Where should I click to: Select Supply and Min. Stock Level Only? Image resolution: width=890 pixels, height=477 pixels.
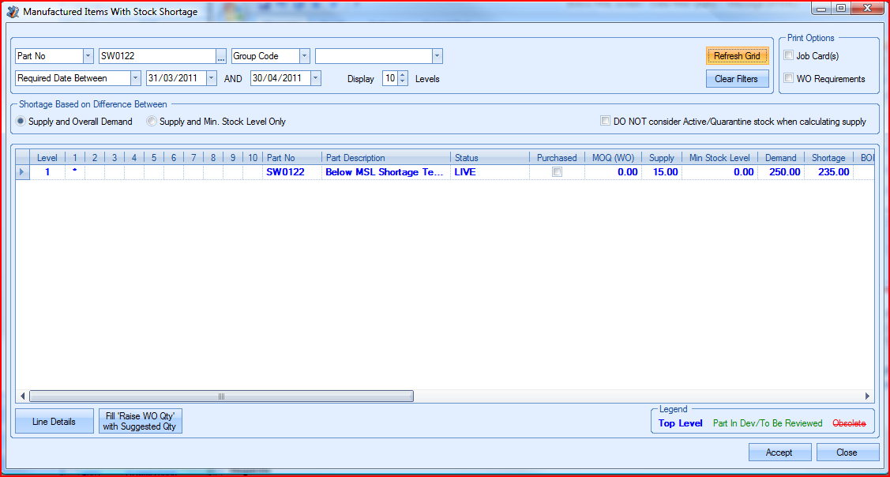tap(152, 122)
